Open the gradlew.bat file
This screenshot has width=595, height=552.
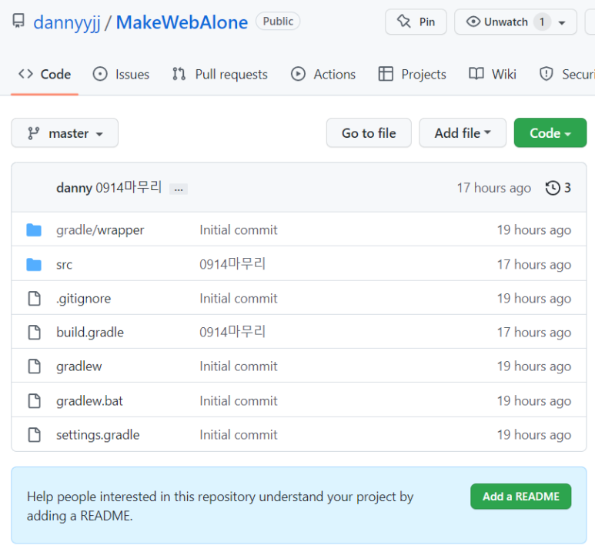pos(89,401)
